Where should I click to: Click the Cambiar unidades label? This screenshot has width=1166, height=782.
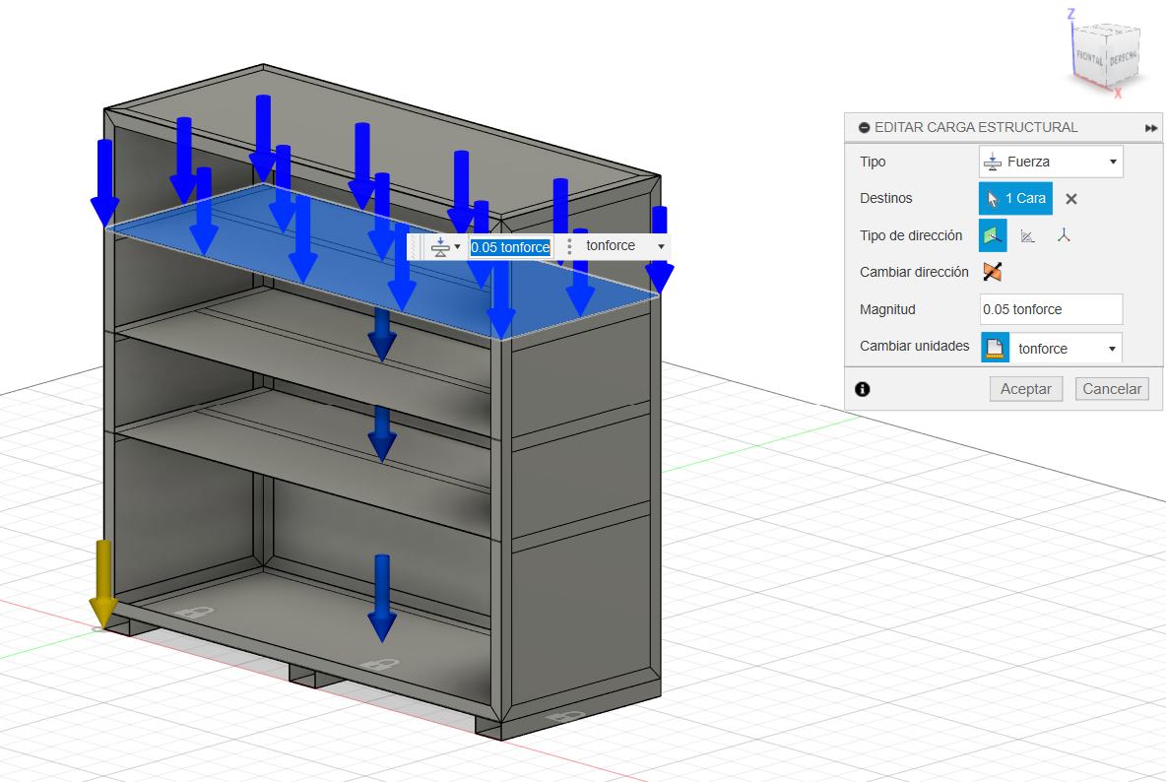pos(915,346)
